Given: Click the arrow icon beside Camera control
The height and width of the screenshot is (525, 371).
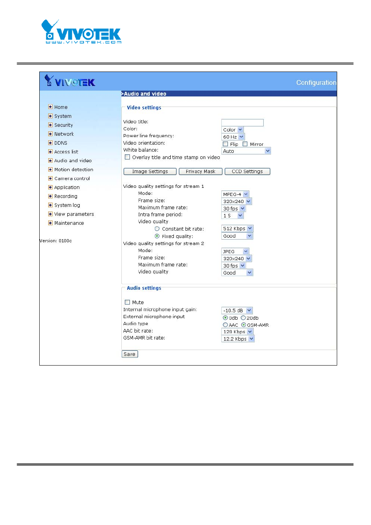Looking at the screenshot, I should tap(50, 178).
